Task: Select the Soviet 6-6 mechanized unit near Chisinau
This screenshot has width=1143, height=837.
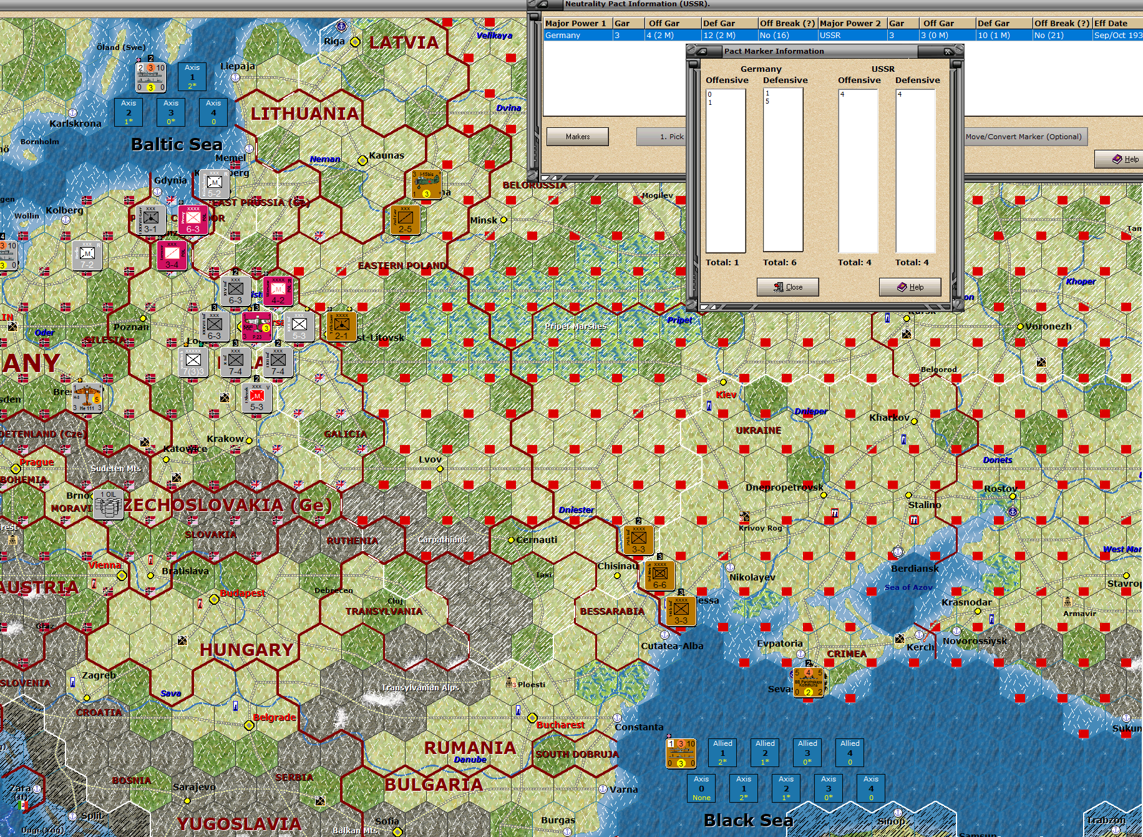Action: (x=659, y=575)
